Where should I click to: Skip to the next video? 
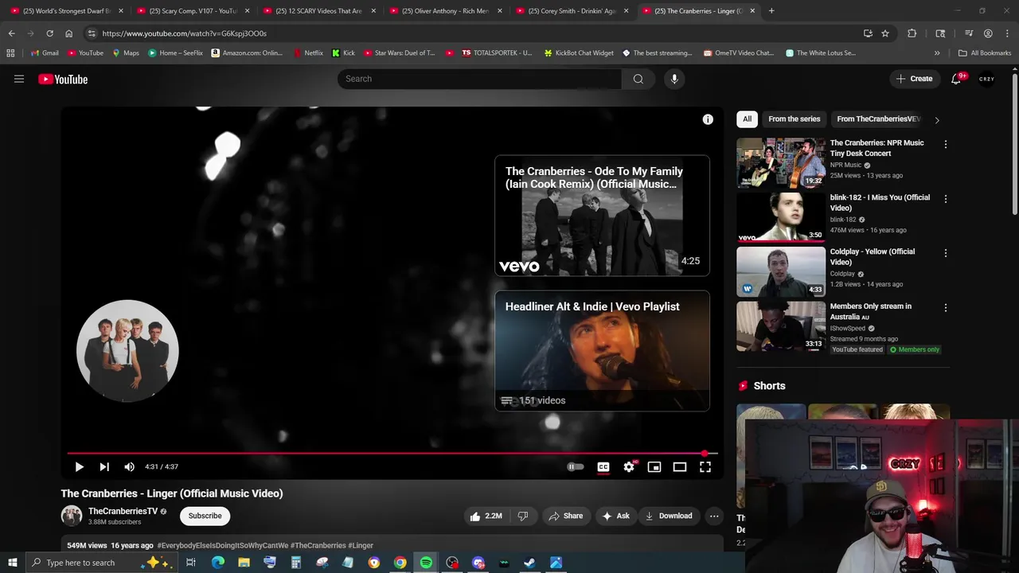103,467
